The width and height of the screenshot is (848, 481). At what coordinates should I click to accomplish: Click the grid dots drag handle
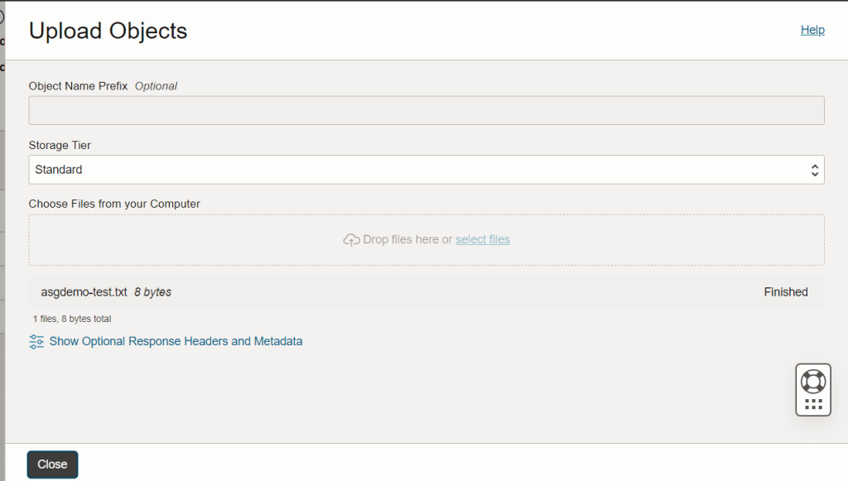click(x=813, y=404)
